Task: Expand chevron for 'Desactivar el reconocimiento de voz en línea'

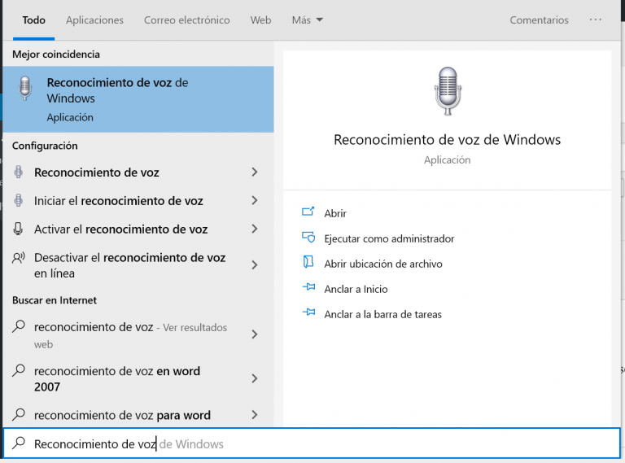Action: coord(255,265)
